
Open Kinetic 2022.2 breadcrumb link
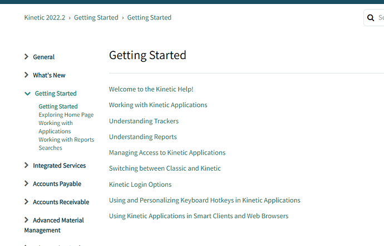[45, 18]
